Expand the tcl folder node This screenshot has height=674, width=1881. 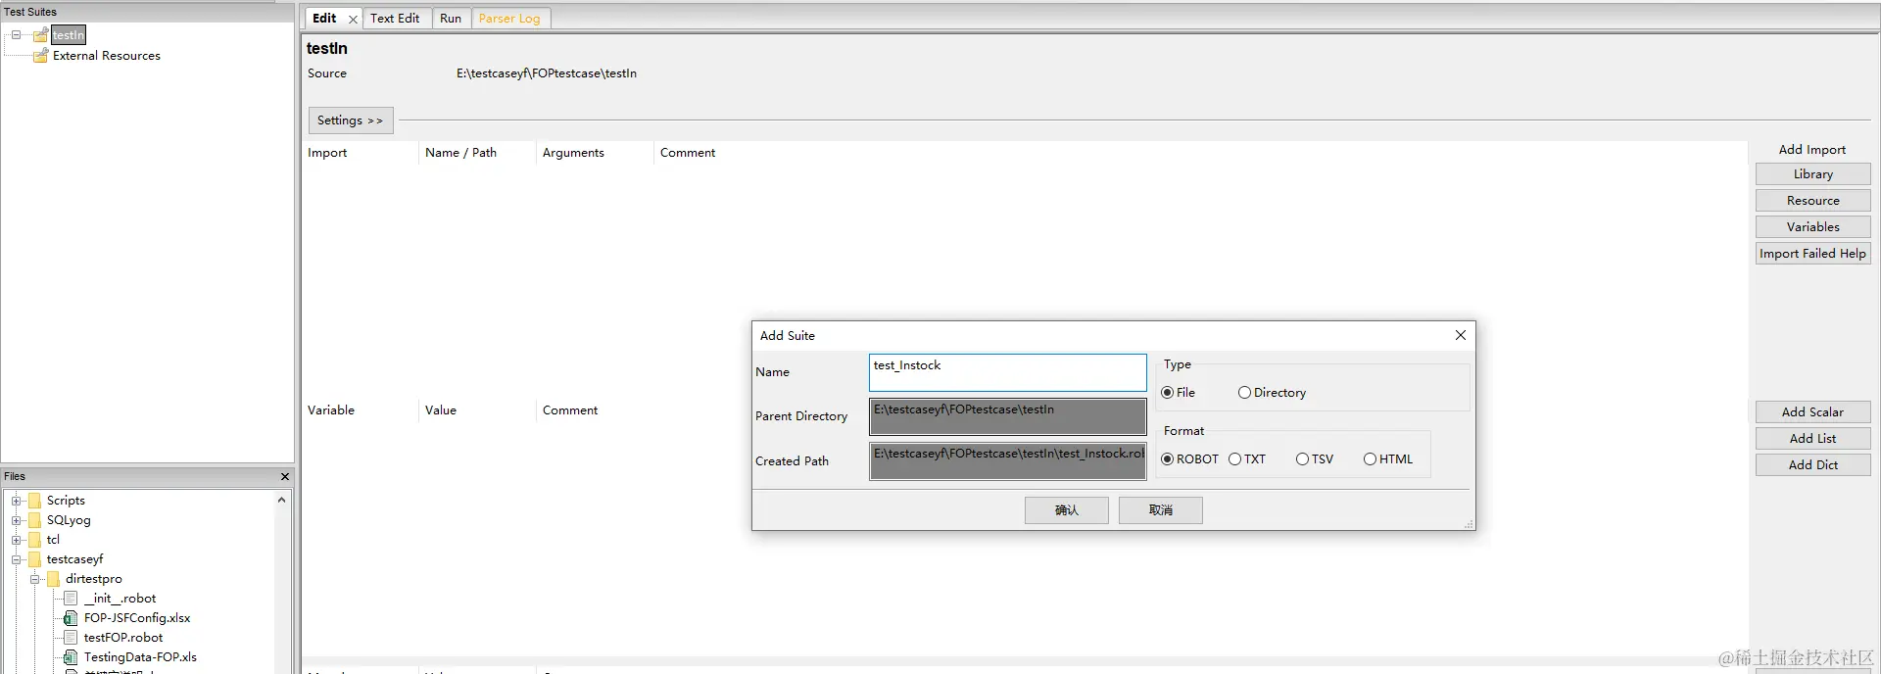click(16, 540)
